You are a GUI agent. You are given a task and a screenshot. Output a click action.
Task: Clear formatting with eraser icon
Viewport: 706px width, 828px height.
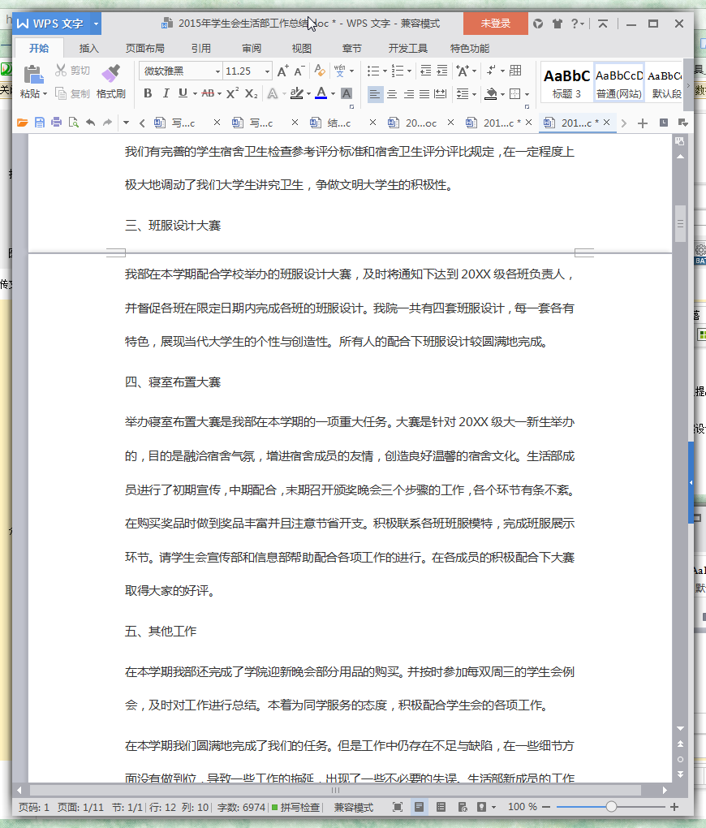319,71
